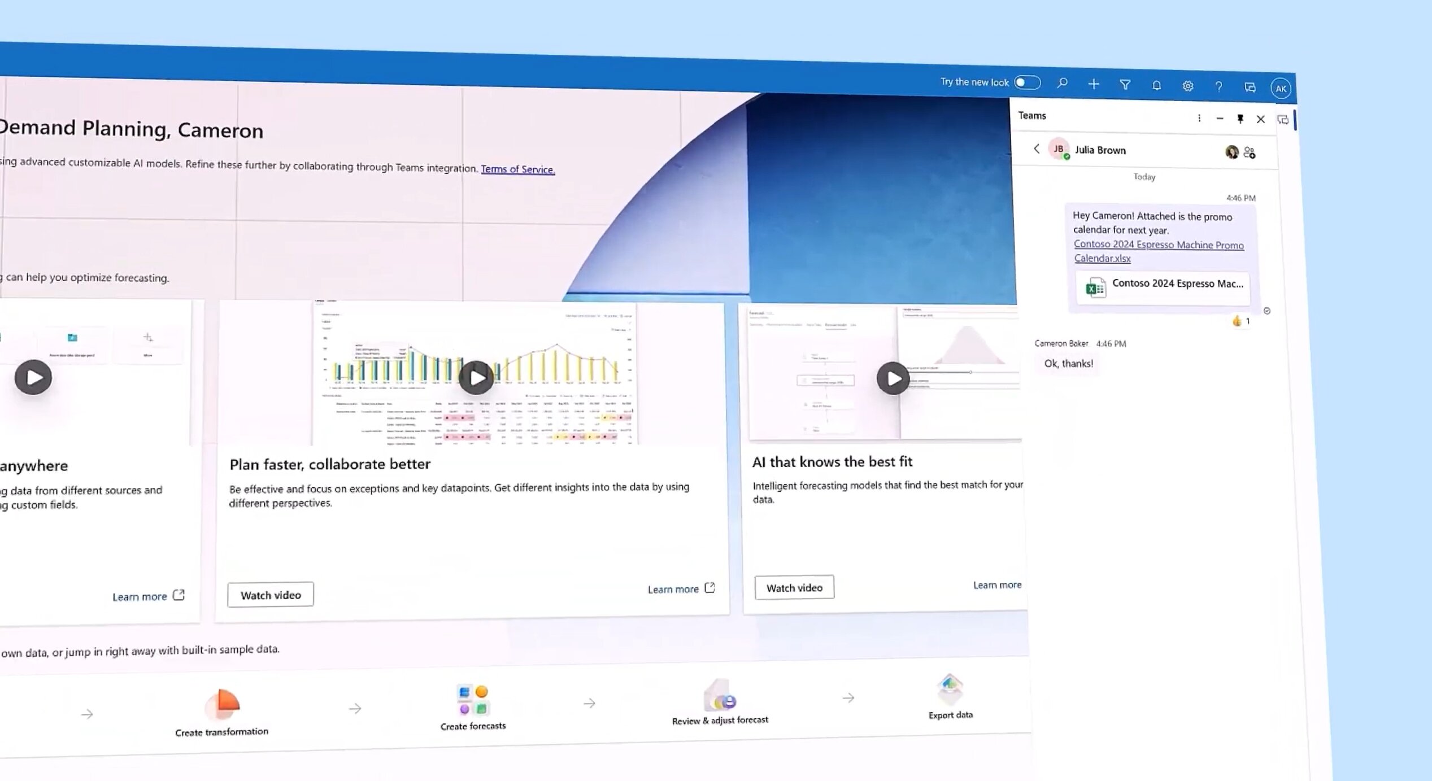Screen dimensions: 1432x781
Task: Open the Teams chat icon in header
Action: tap(1250, 87)
